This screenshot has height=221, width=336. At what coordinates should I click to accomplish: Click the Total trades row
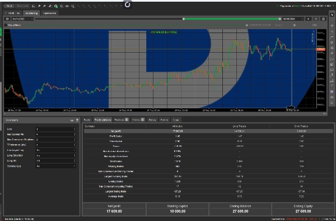pos(208,162)
